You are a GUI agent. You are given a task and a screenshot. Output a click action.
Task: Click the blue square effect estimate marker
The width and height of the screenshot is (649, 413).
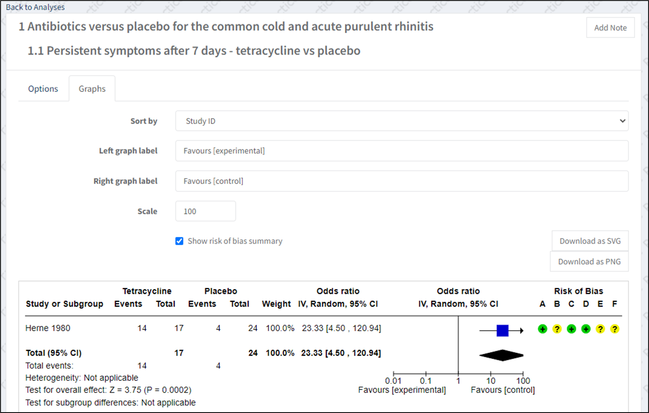(x=502, y=331)
